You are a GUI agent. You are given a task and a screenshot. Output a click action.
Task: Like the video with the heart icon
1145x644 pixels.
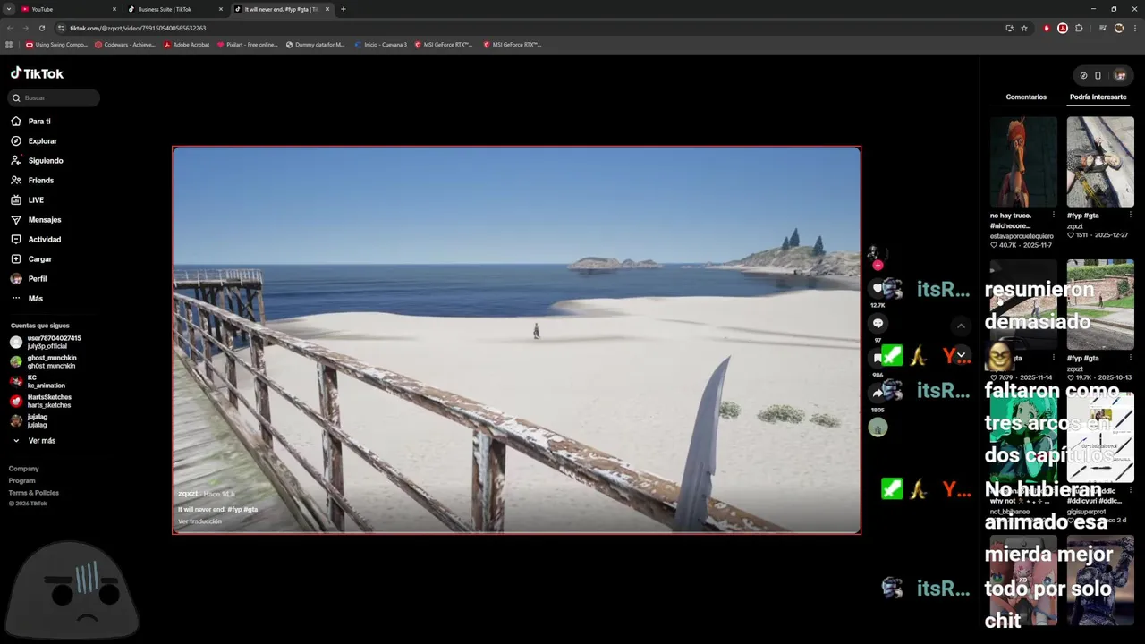pos(878,288)
